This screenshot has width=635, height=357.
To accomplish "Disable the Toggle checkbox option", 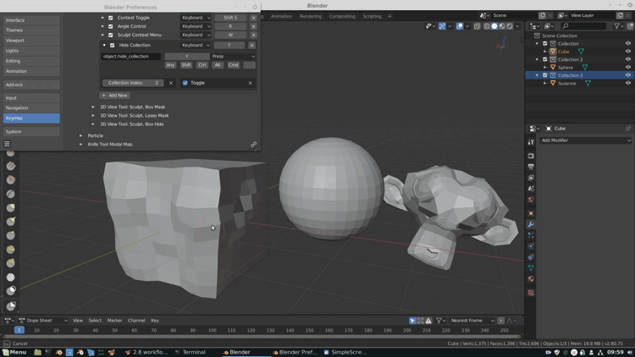I will coord(185,83).
